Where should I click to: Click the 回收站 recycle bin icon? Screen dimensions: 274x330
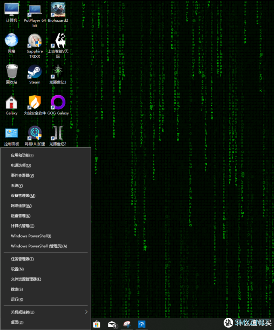12,71
